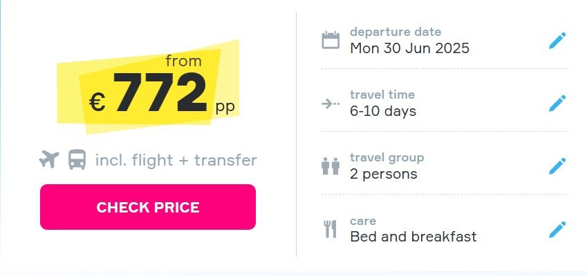Click the airplane flight icon

pyautogui.click(x=49, y=159)
